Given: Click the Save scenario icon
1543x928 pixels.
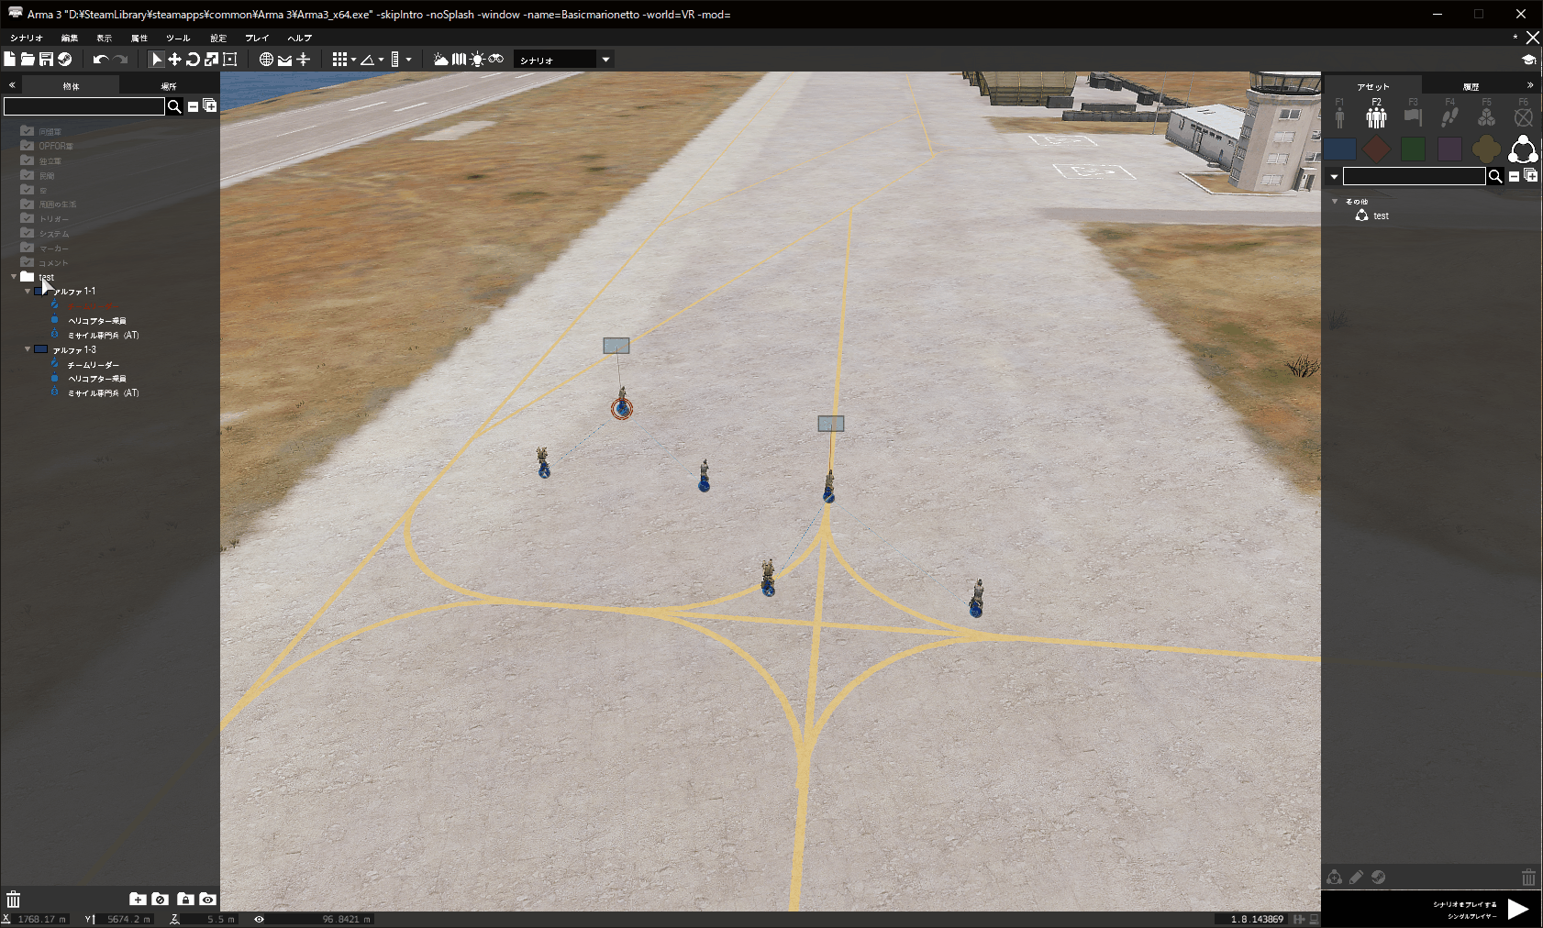Looking at the screenshot, I should (x=46, y=60).
